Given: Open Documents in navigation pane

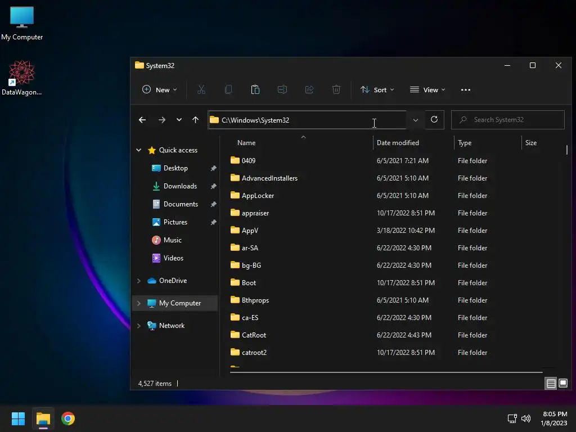Looking at the screenshot, I should point(181,204).
